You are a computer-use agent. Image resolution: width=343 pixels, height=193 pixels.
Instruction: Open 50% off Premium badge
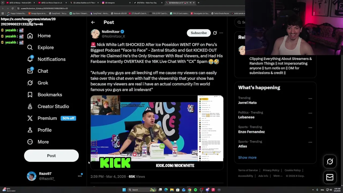[68, 118]
